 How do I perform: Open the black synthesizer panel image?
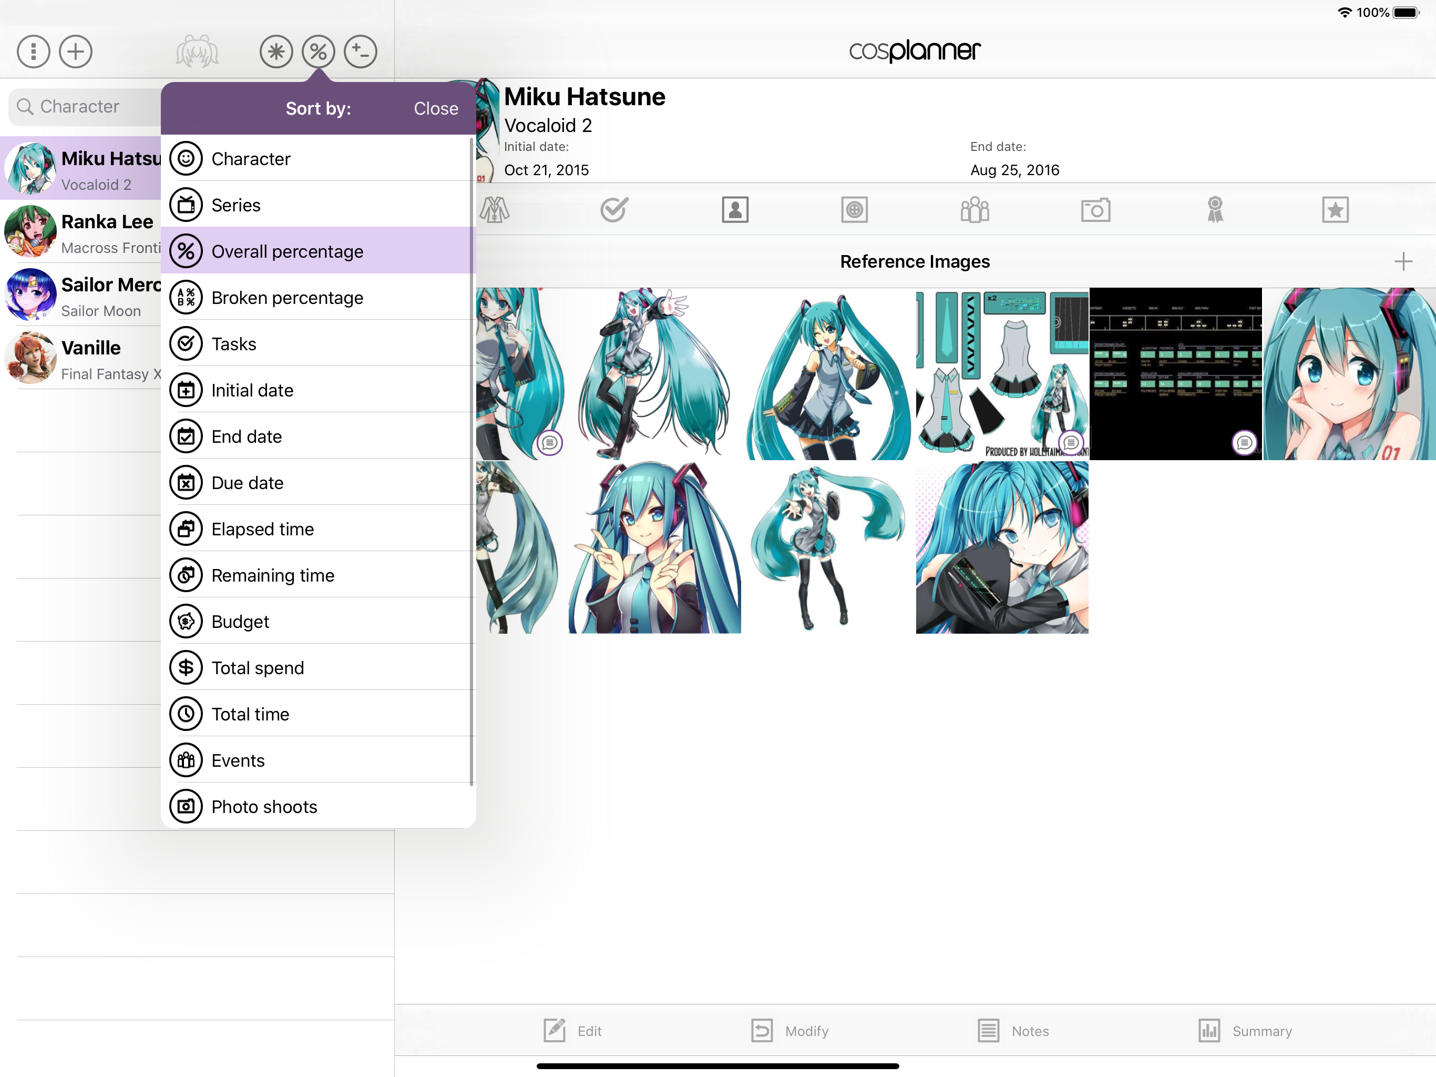1176,373
